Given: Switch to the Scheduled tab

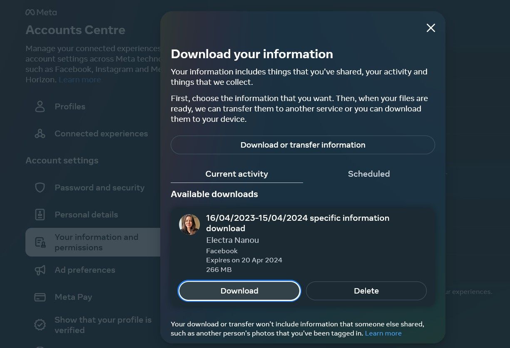Looking at the screenshot, I should (369, 174).
